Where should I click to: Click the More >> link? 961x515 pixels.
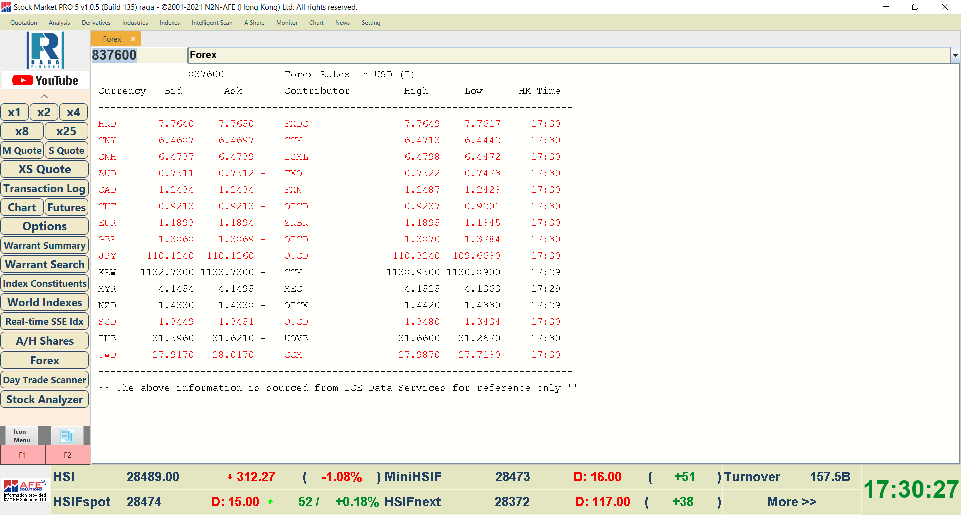pos(791,502)
